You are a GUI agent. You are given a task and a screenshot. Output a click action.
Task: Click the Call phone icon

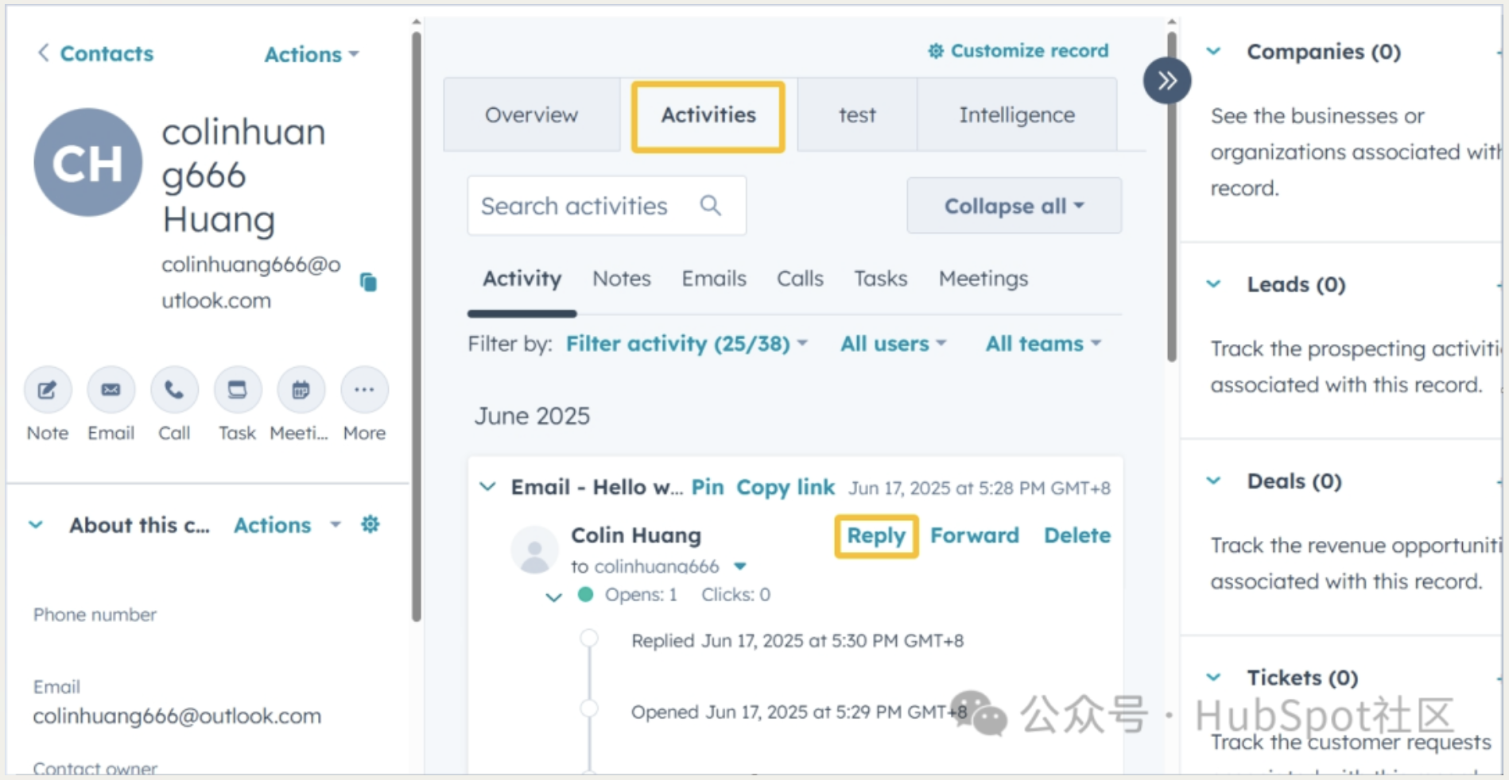click(174, 390)
